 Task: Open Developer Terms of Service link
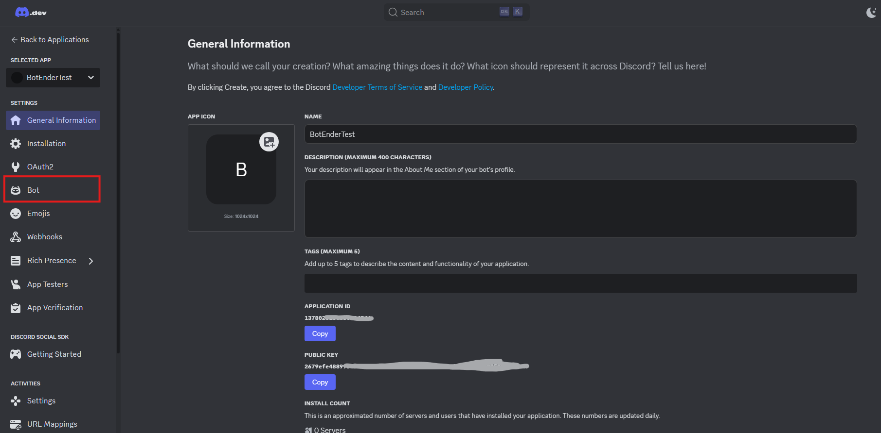coord(377,87)
